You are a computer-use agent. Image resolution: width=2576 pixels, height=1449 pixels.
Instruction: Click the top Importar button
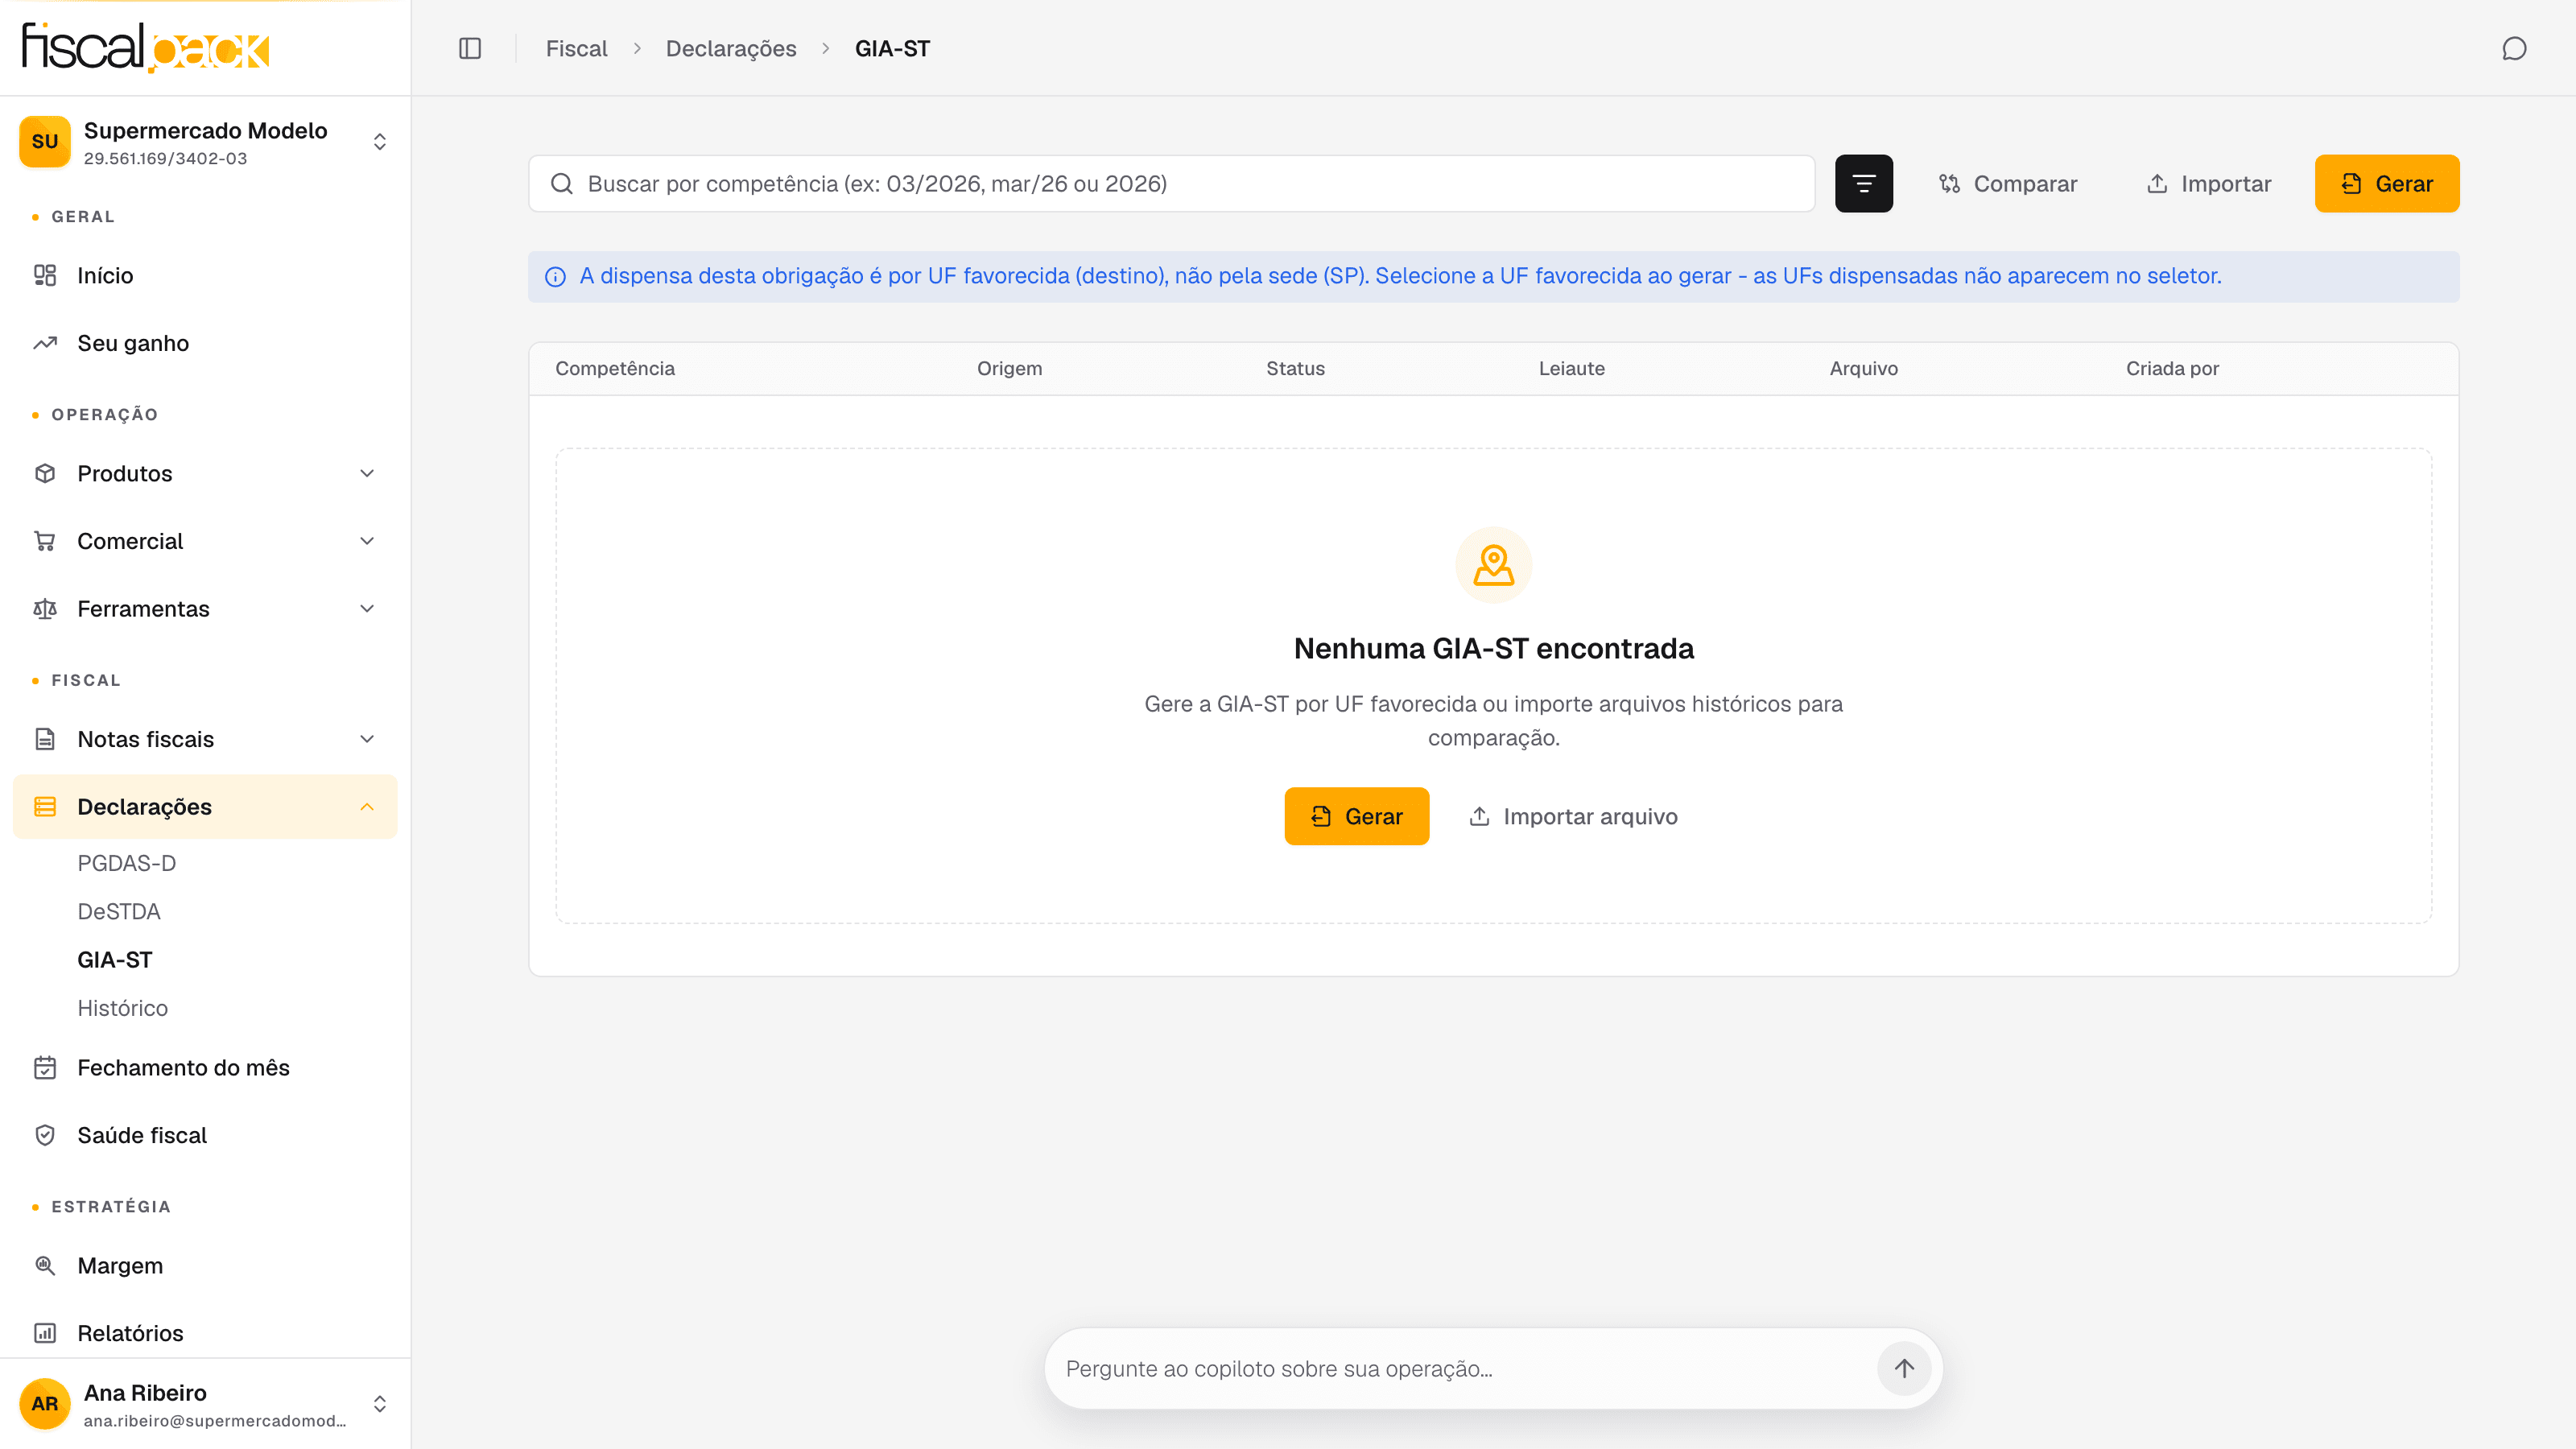pyautogui.click(x=2209, y=184)
